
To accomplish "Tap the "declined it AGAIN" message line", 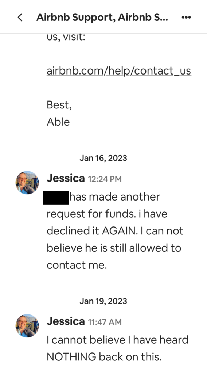I will [x=115, y=231].
